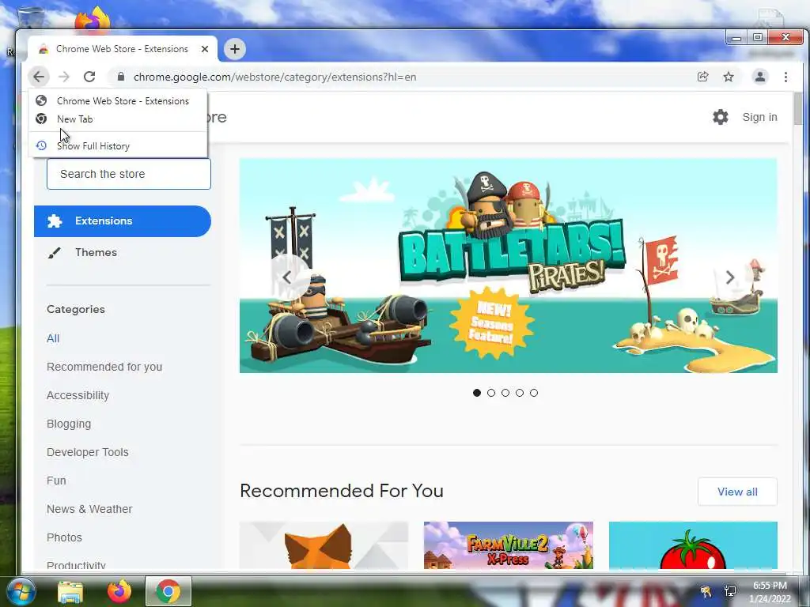Select second carousel dot
Screen dimensions: 810x607
click(491, 393)
